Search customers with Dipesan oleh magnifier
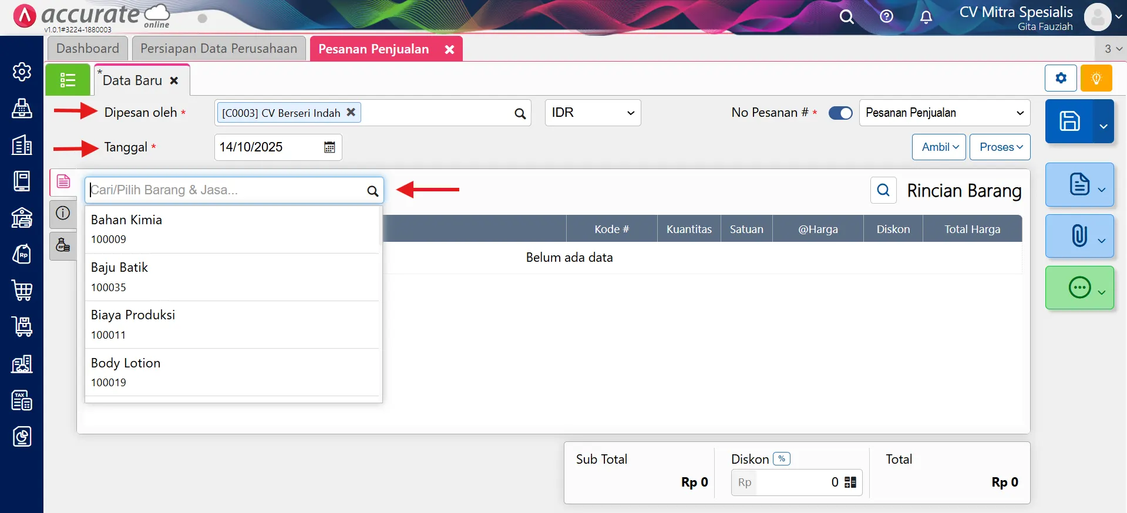The image size is (1127, 513). pos(520,113)
